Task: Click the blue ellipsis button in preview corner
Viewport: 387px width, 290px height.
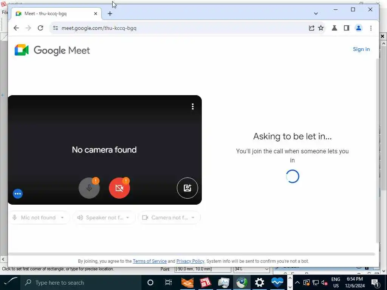Action: click(18, 194)
